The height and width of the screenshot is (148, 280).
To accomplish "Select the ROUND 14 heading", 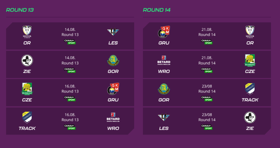I will (157, 10).
